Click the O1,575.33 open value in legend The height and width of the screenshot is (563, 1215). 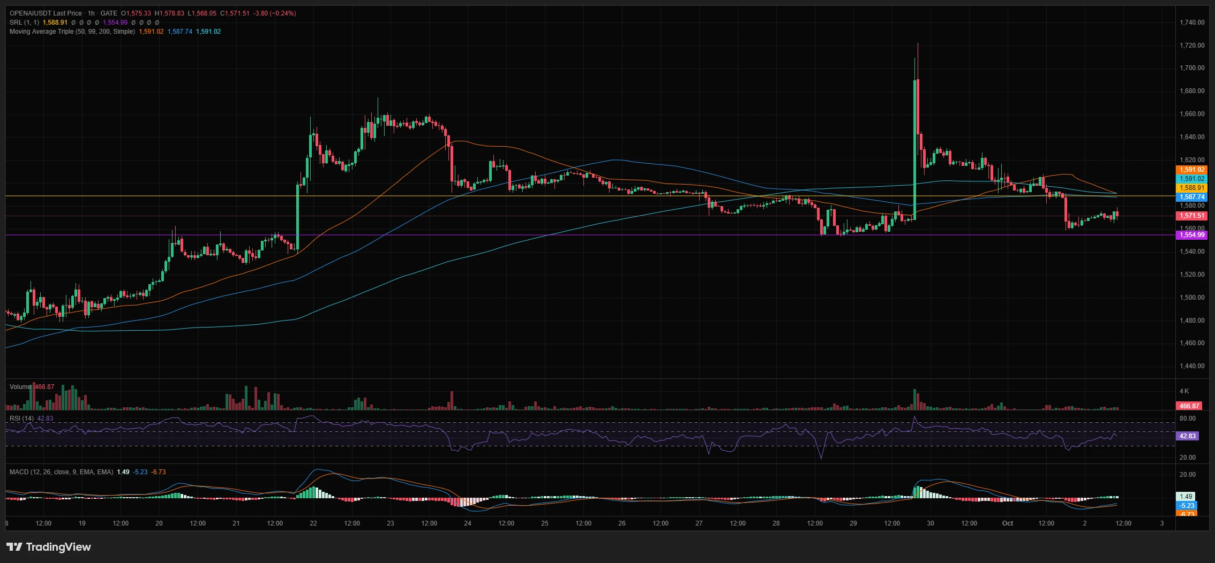136,13
